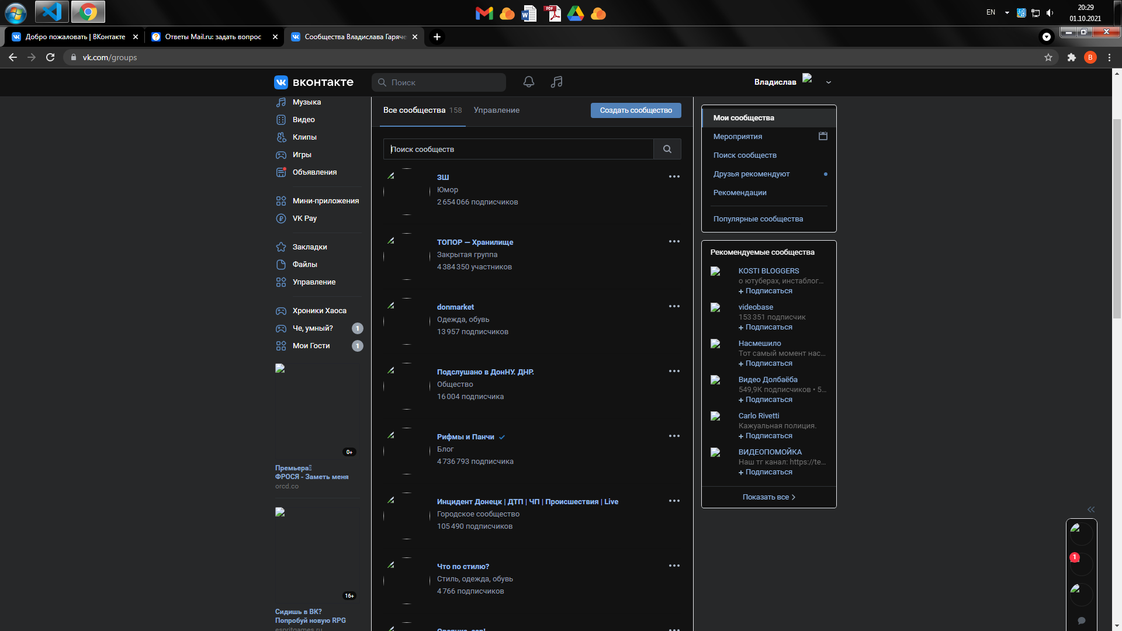The width and height of the screenshot is (1122, 631).
Task: Open new browser tab
Action: 437,37
